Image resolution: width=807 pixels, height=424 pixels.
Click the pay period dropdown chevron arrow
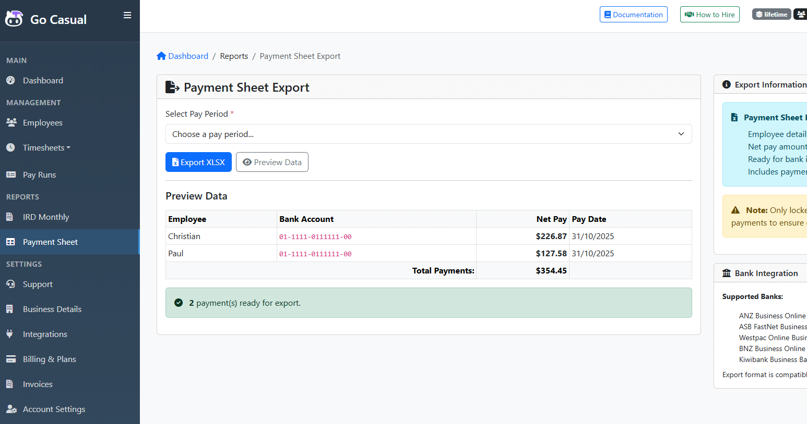coord(681,134)
